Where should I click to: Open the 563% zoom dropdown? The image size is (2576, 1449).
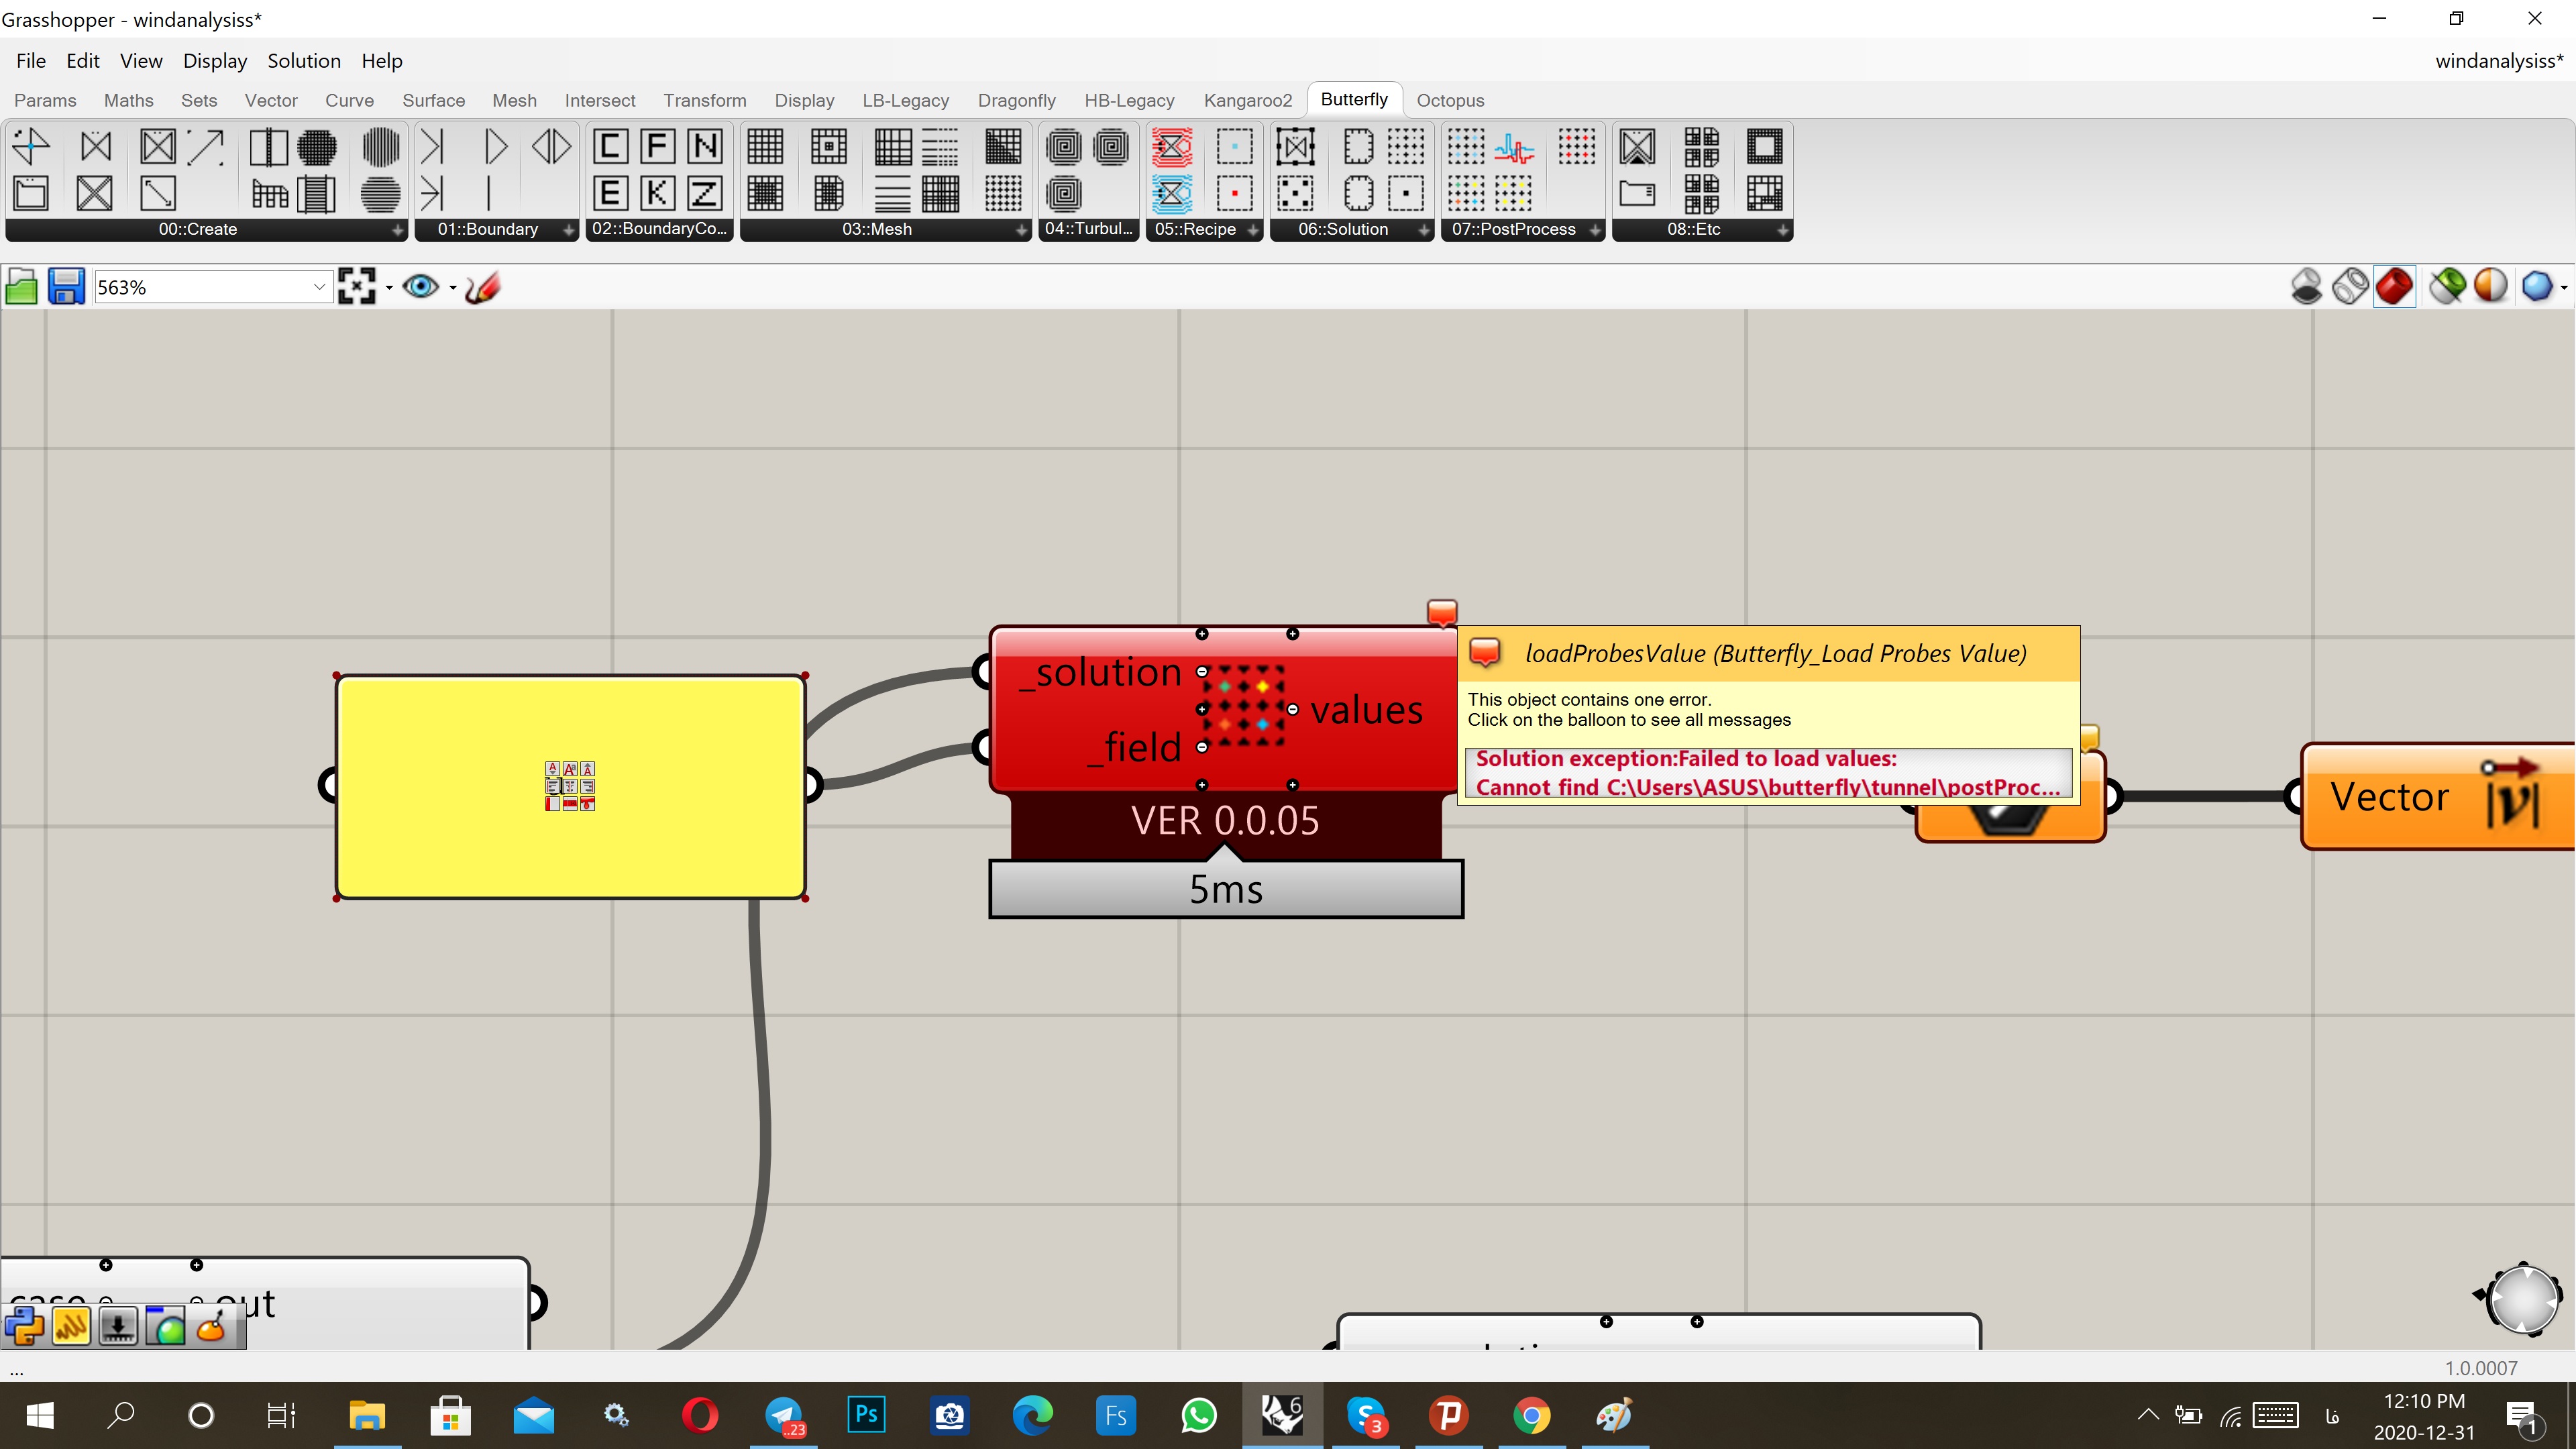pyautogui.click(x=319, y=287)
